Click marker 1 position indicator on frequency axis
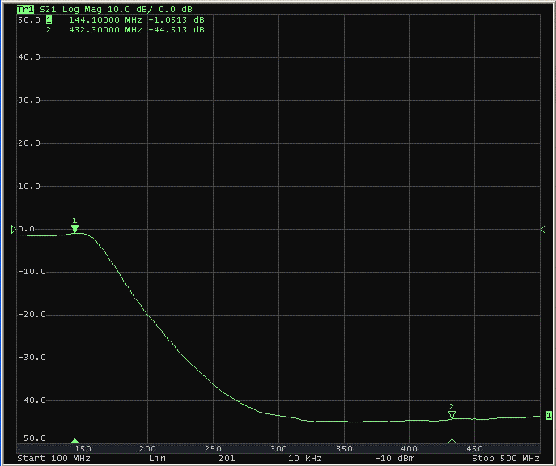 (74, 441)
